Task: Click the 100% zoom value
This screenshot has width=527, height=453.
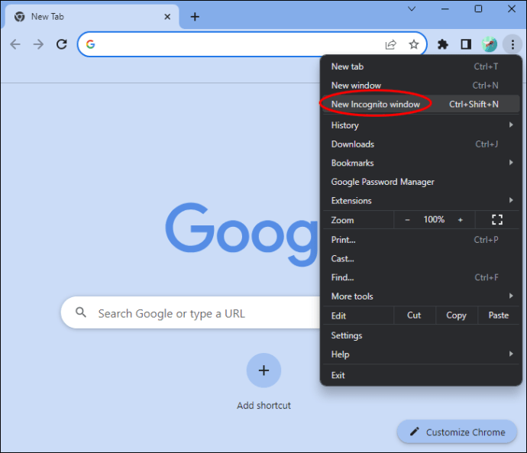Action: (434, 220)
